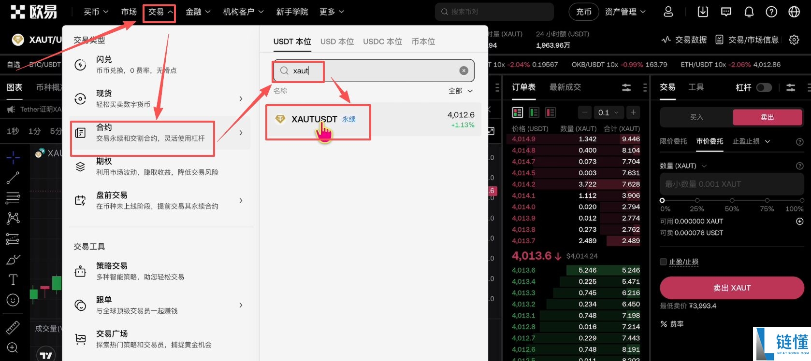Image resolution: width=811 pixels, height=361 pixels.
Task: Expand the 金融 dropdown menu
Action: click(x=198, y=12)
